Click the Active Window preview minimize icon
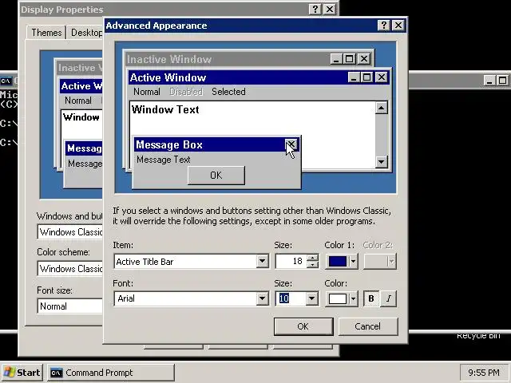511x383 pixels. click(x=355, y=77)
